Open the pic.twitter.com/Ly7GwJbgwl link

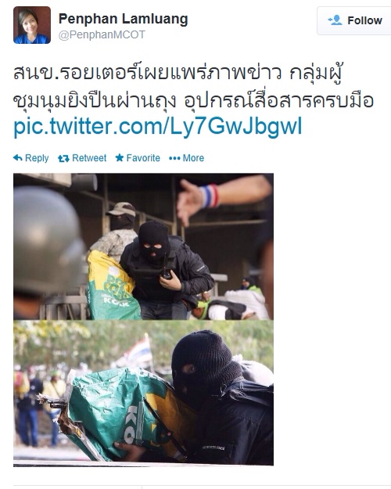pyautogui.click(x=158, y=126)
